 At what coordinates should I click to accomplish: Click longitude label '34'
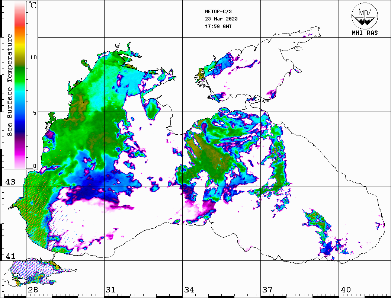(x=189, y=290)
